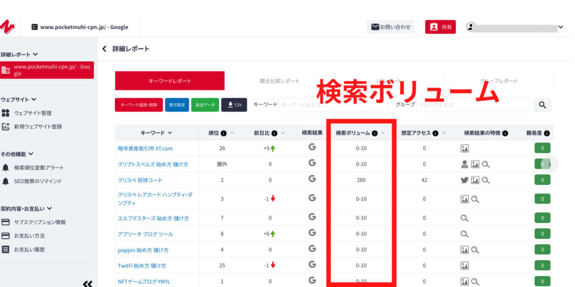Switch to the 競合比較レポート tab
The height and width of the screenshot is (287, 575).
[280, 81]
